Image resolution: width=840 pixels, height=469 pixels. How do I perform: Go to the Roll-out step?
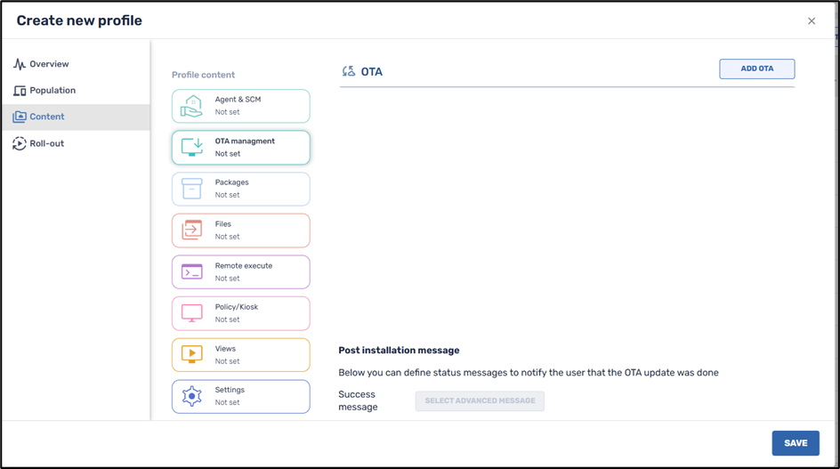pos(47,143)
